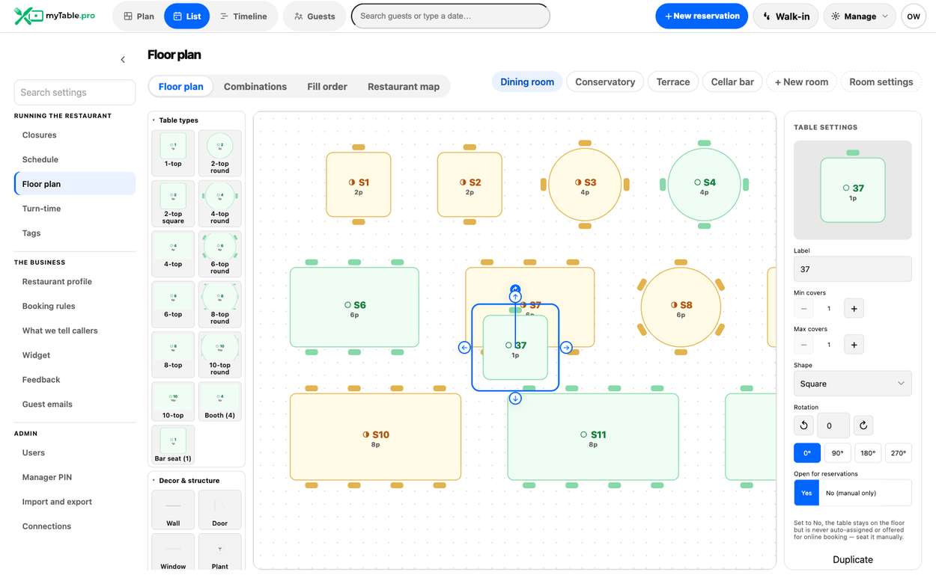This screenshot has height=584, width=936.
Task: Decrease Max covers
Action: [x=803, y=345]
